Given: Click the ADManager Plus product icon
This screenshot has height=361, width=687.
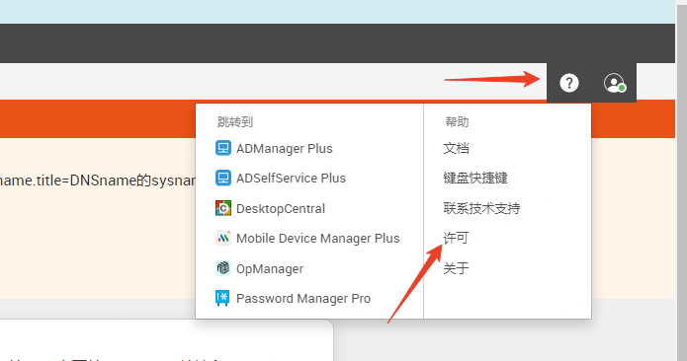Looking at the screenshot, I should pyautogui.click(x=223, y=148).
